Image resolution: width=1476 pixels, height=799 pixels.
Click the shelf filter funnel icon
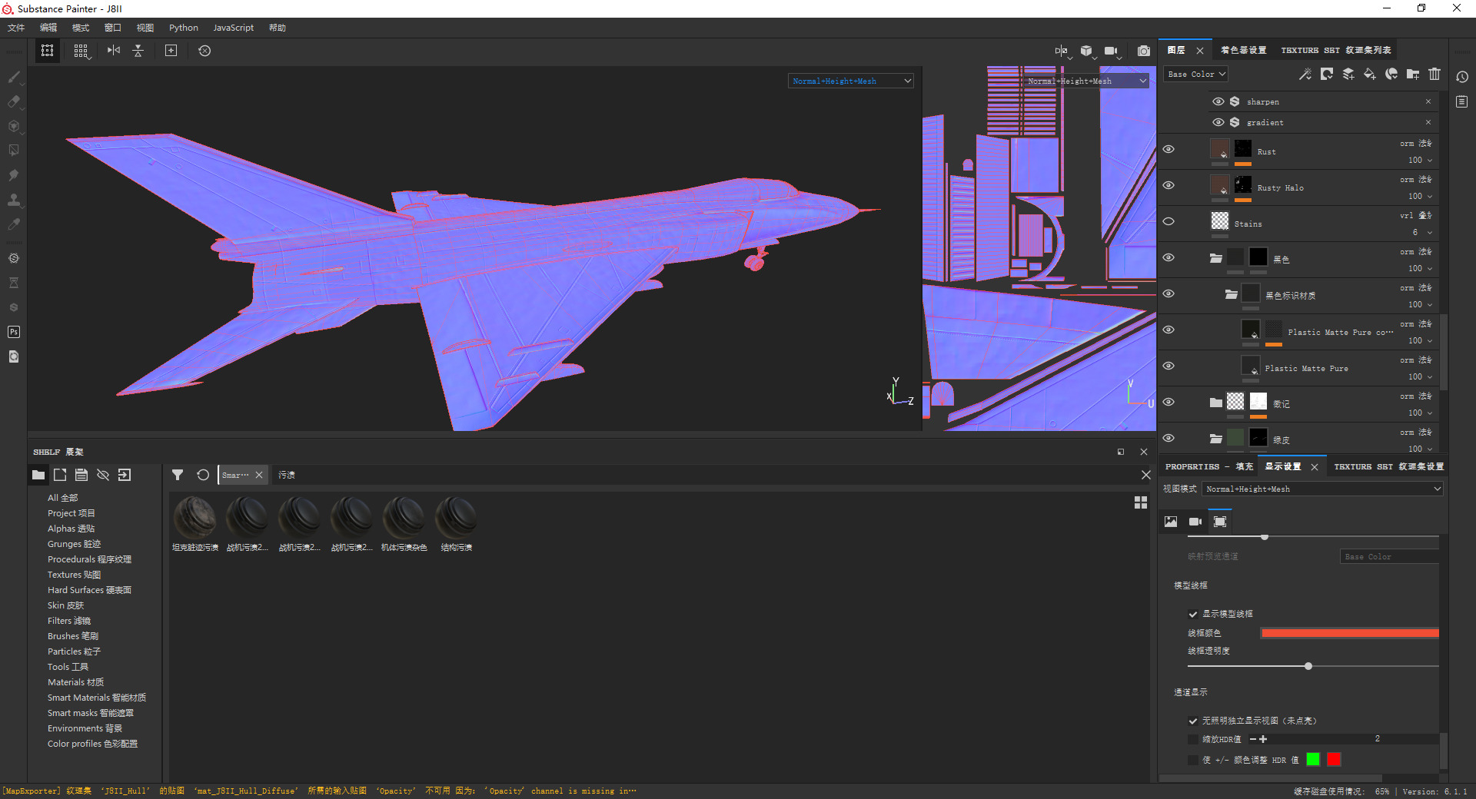pyautogui.click(x=178, y=475)
